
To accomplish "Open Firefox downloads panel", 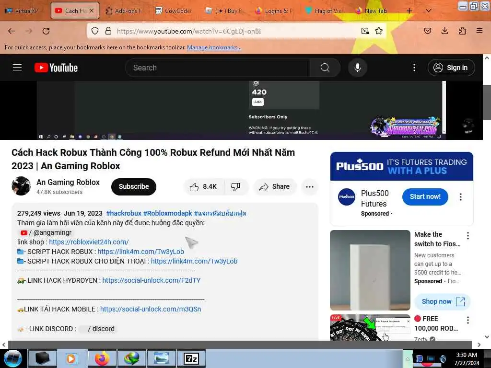I will point(444,31).
